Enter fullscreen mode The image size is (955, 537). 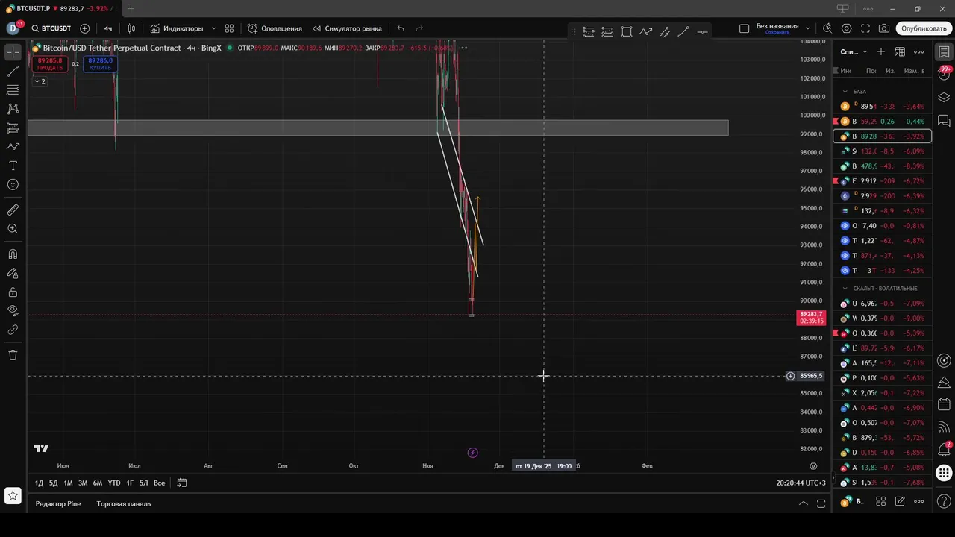[x=865, y=28]
